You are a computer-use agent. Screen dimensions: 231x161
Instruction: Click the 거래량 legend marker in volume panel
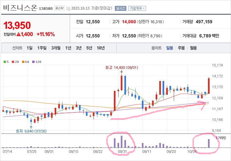[217, 138]
